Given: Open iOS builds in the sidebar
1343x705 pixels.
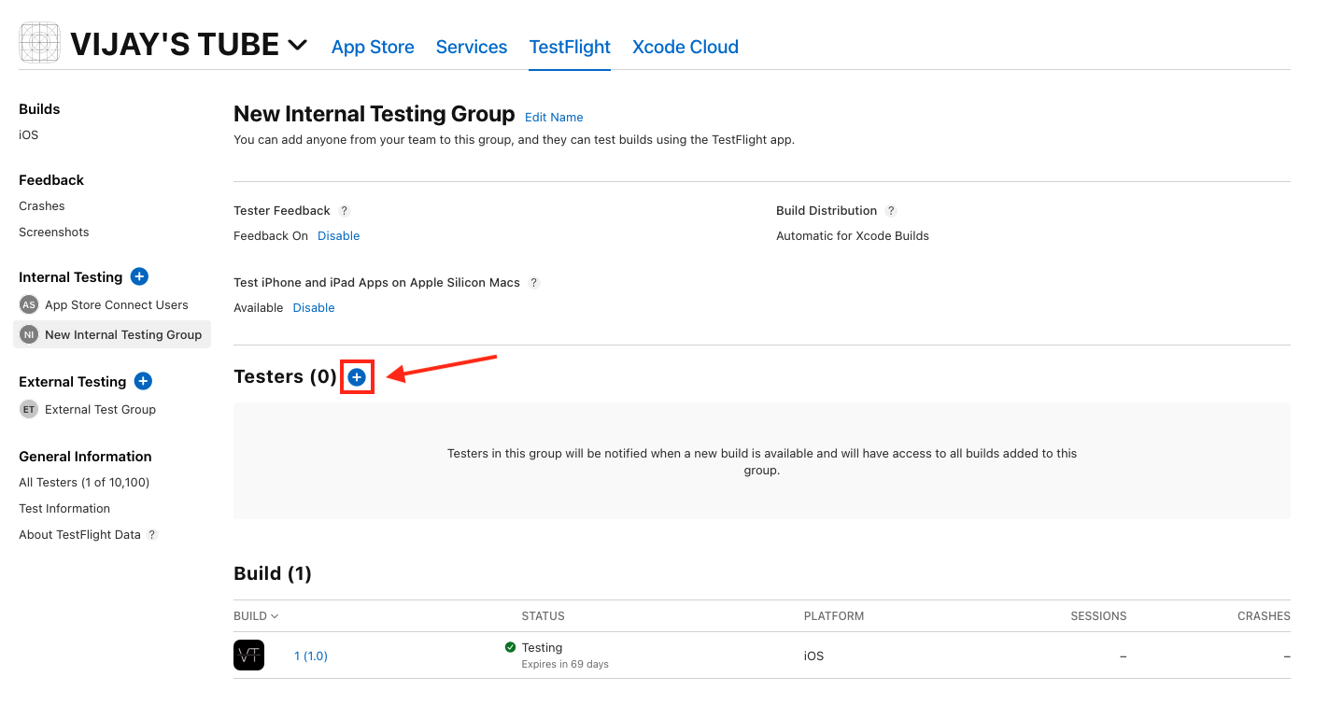Looking at the screenshot, I should click(x=29, y=134).
